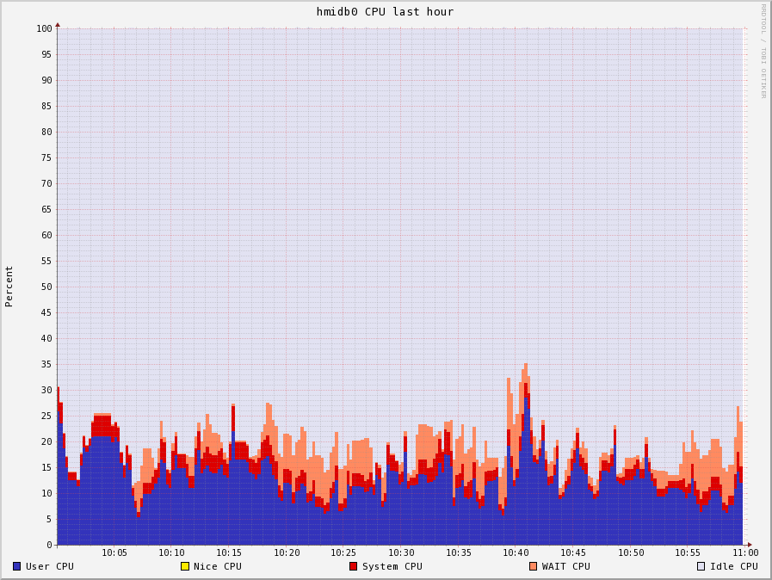Click the 11:00 time label on x-axis
This screenshot has width=772, height=580.
pyautogui.click(x=745, y=552)
